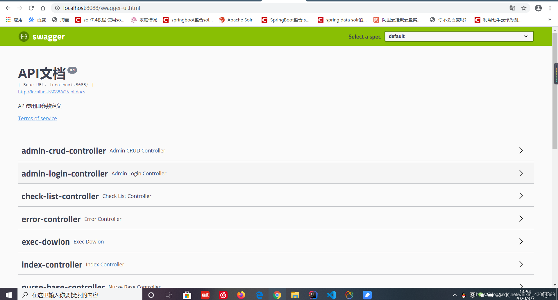Open the 阿里云挂载云盘 bookmark

point(397,20)
